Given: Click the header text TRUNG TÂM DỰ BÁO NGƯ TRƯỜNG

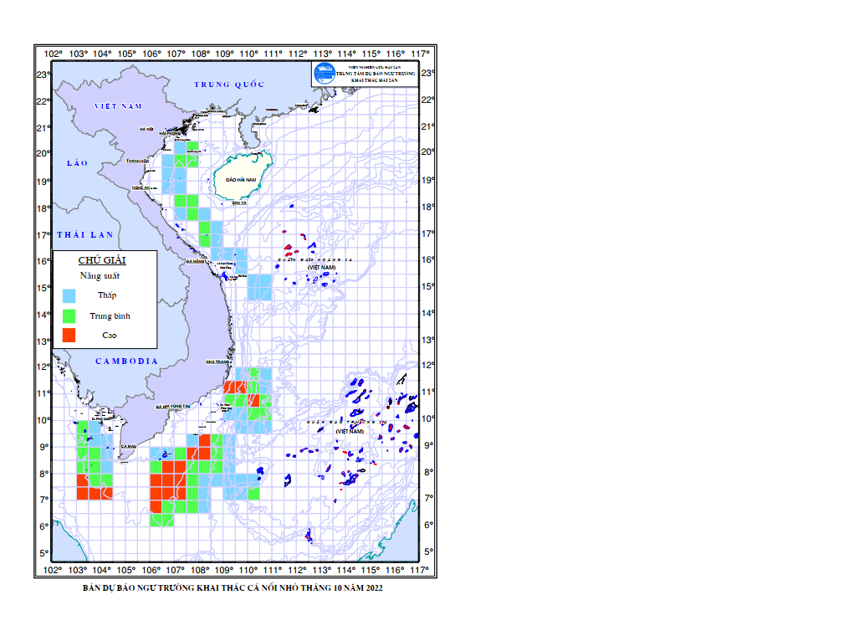Looking at the screenshot, I should click(376, 74).
